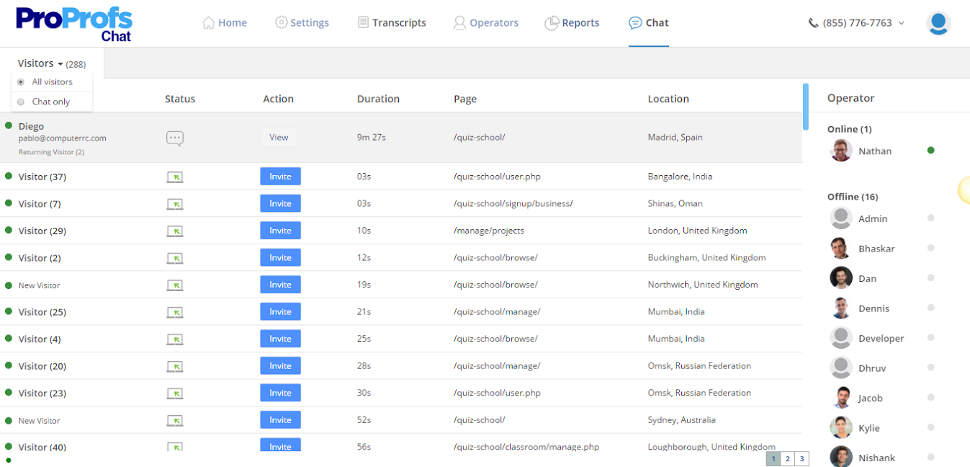Click the screen status icon for Visitor (37)
970x467 pixels.
point(174,177)
